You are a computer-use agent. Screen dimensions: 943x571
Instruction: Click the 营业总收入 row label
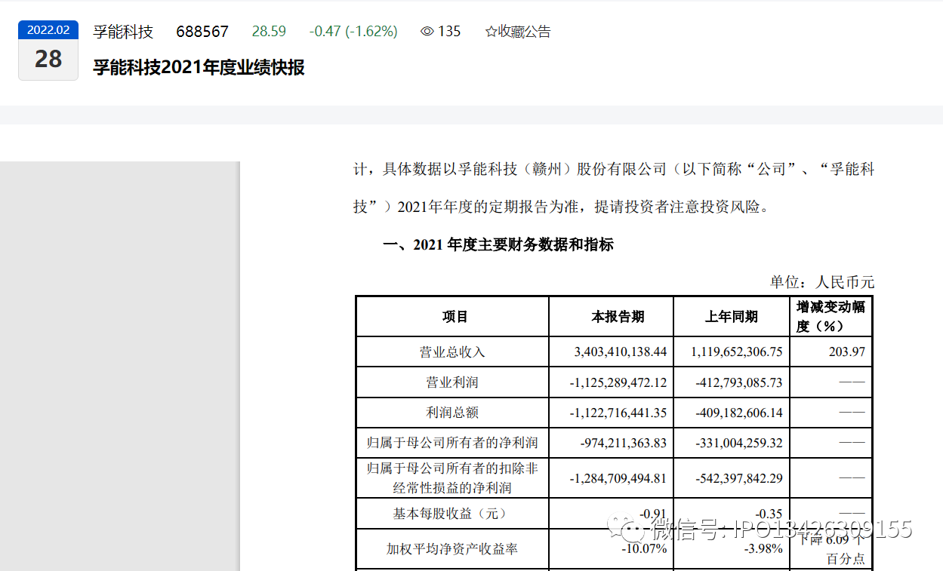pyautogui.click(x=452, y=352)
